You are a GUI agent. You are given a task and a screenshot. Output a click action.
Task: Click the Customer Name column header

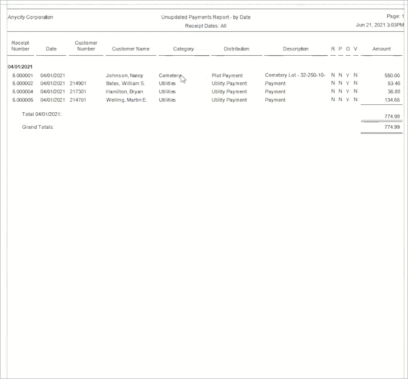[x=130, y=49]
